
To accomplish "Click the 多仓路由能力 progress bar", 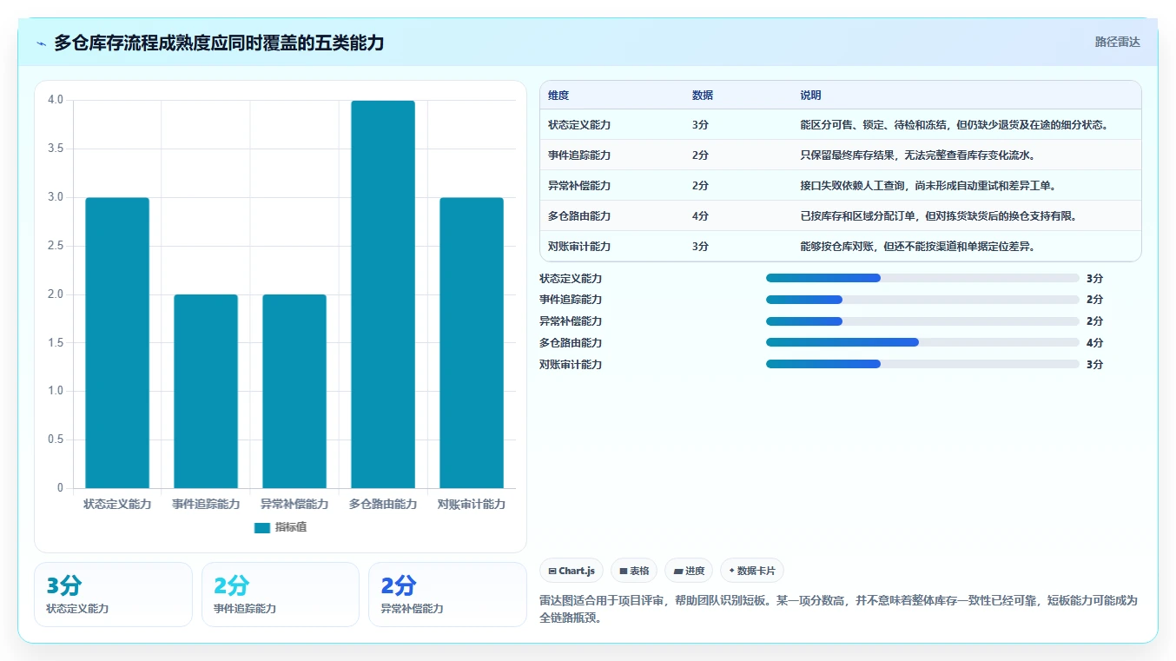I will pyautogui.click(x=922, y=343).
